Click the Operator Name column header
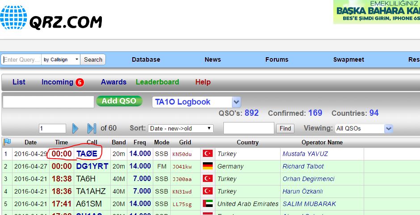 point(322,142)
